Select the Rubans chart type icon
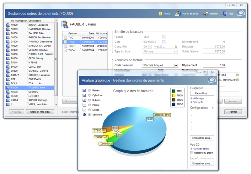This screenshot has width=251, height=174. [x=84, y=100]
